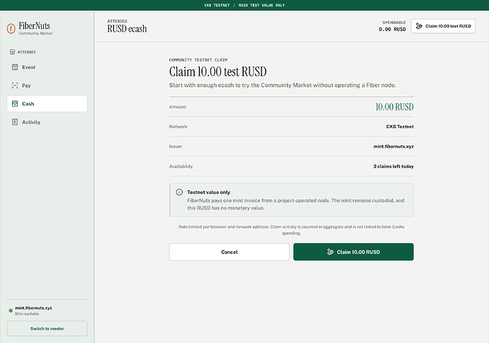The width and height of the screenshot is (489, 343).
Task: Click the CKB Testnet network value
Action: pyautogui.click(x=400, y=127)
